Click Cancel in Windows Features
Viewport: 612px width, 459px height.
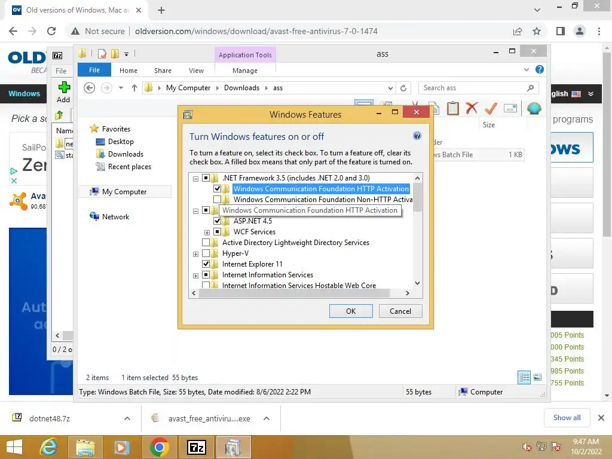[x=400, y=311]
